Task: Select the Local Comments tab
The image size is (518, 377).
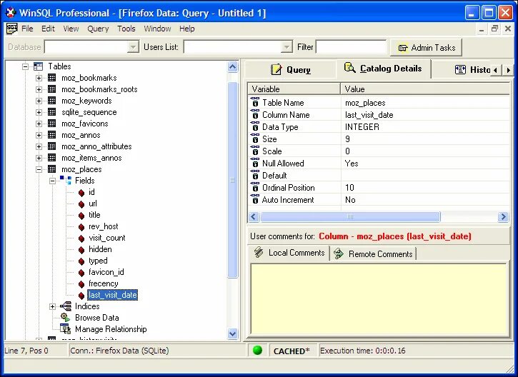Action: [x=289, y=253]
